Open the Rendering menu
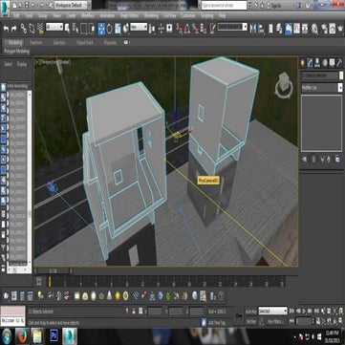The image size is (345, 345). click(151, 15)
